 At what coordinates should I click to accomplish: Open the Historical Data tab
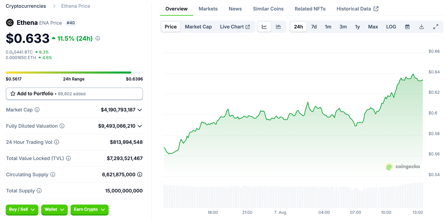357,9
